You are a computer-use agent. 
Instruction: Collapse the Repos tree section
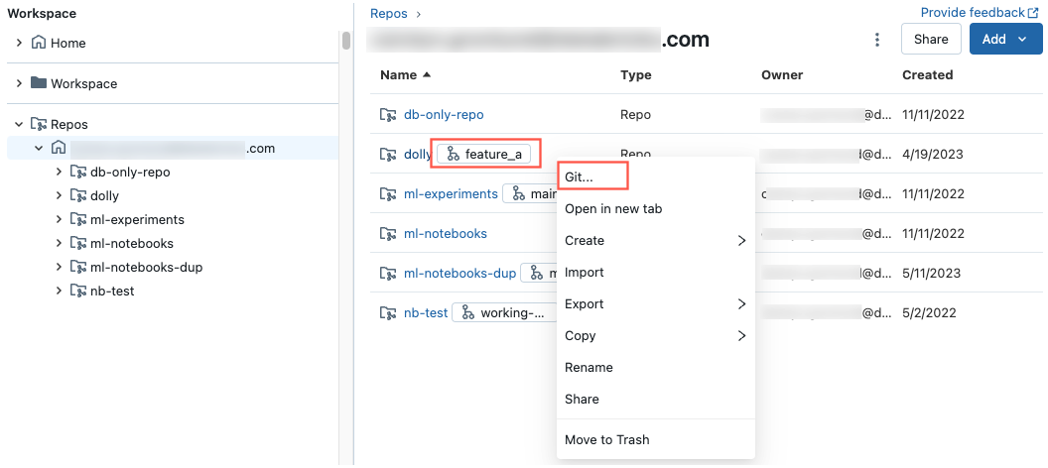tap(20, 124)
